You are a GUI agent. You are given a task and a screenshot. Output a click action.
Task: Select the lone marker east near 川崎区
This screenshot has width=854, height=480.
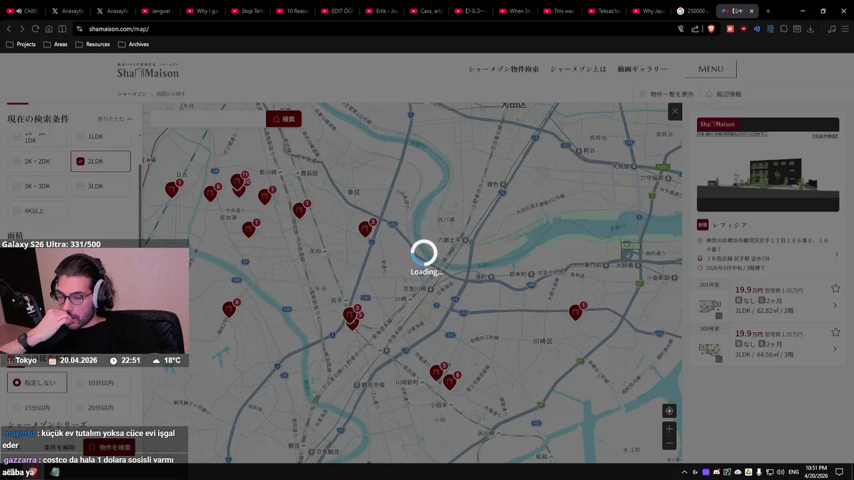pos(576,311)
